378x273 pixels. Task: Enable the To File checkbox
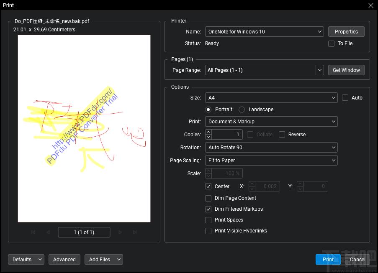click(331, 43)
